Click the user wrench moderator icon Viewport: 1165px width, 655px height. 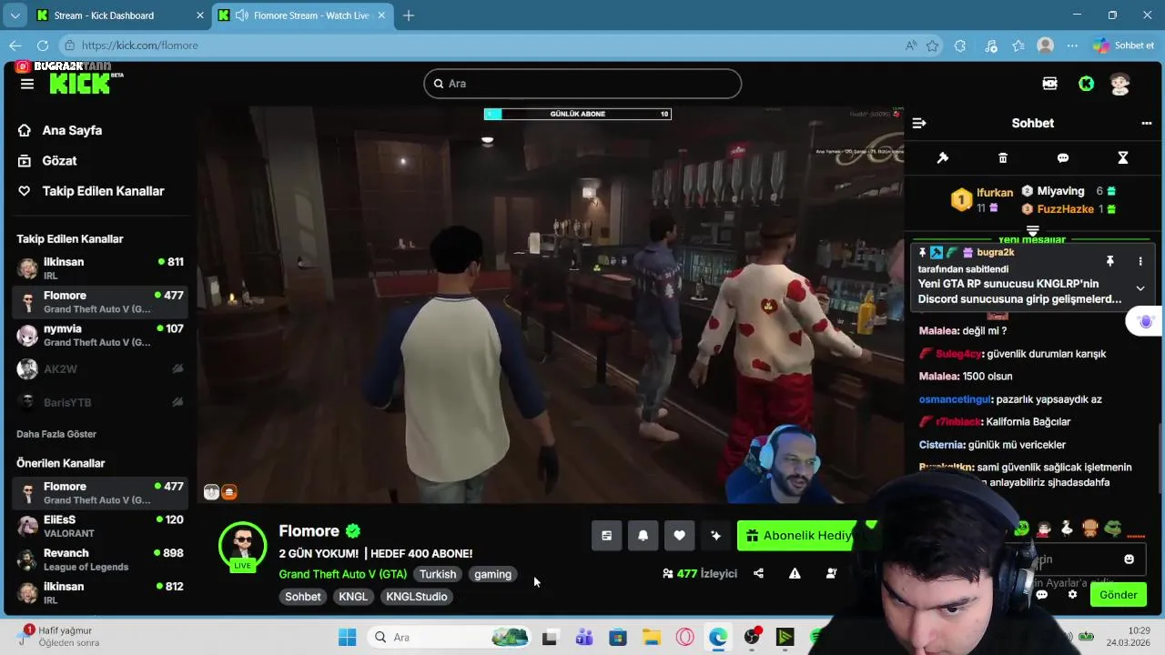(x=831, y=574)
